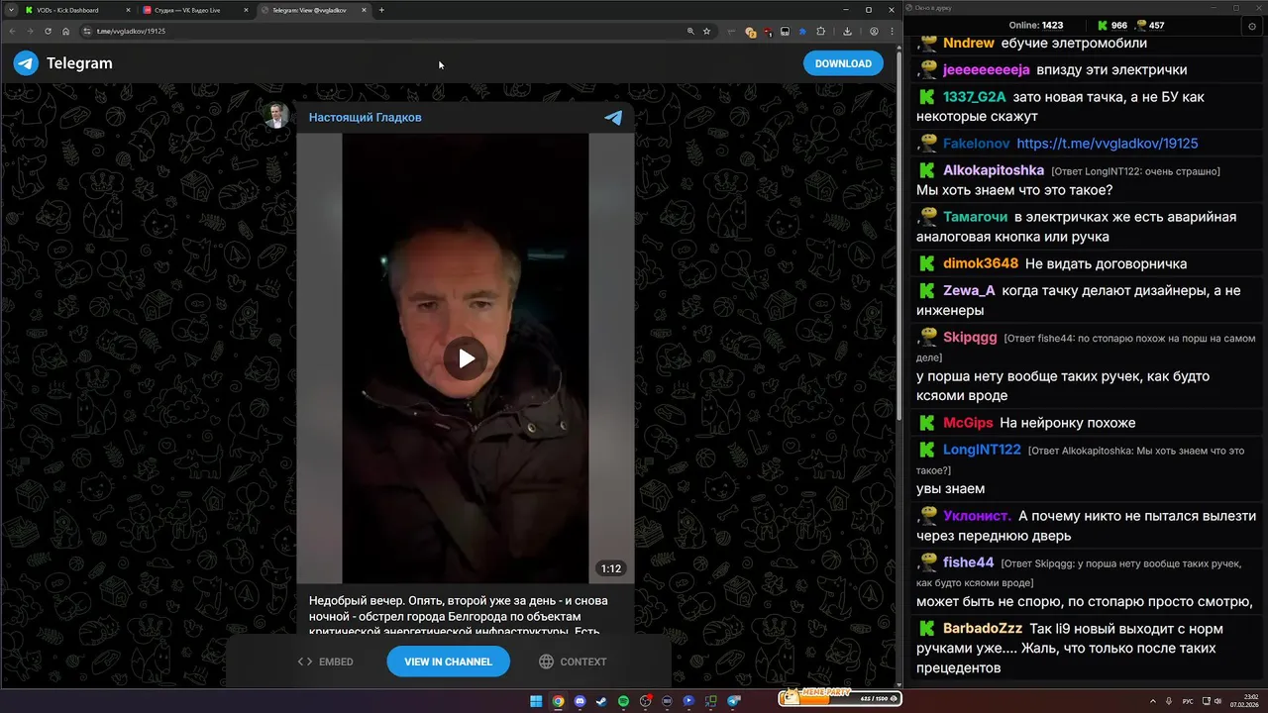Viewport: 1268px width, 713px height.
Task: Open a new browser tab
Action: (381, 10)
